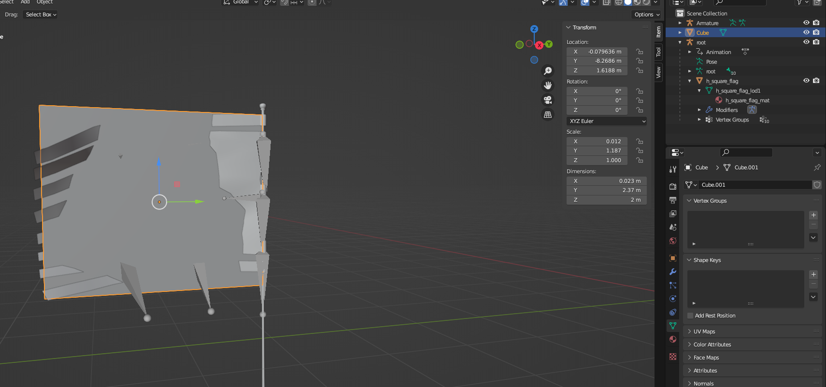
Task: Open the World properties globe icon
Action: click(x=673, y=241)
